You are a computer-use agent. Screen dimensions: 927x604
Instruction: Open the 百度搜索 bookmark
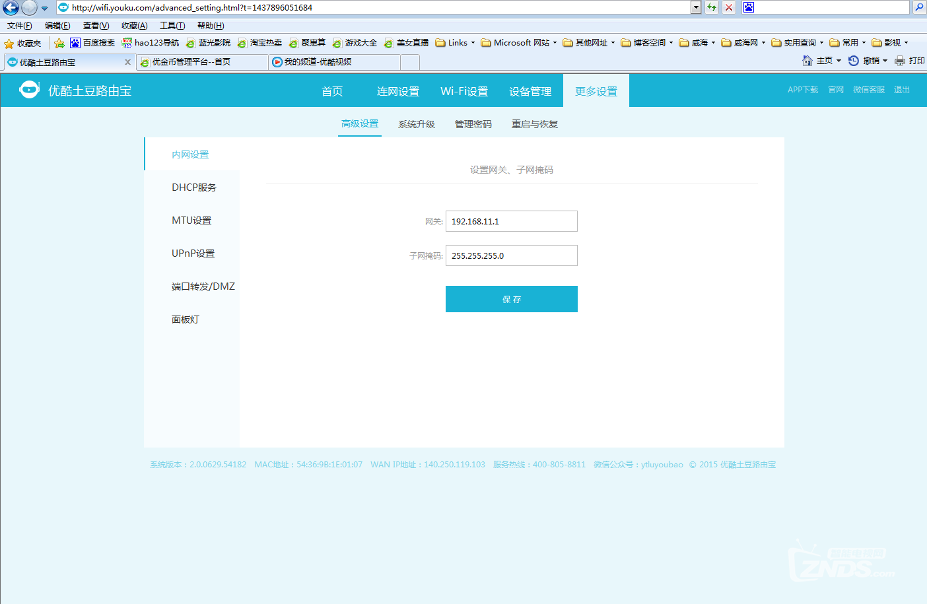(92, 43)
